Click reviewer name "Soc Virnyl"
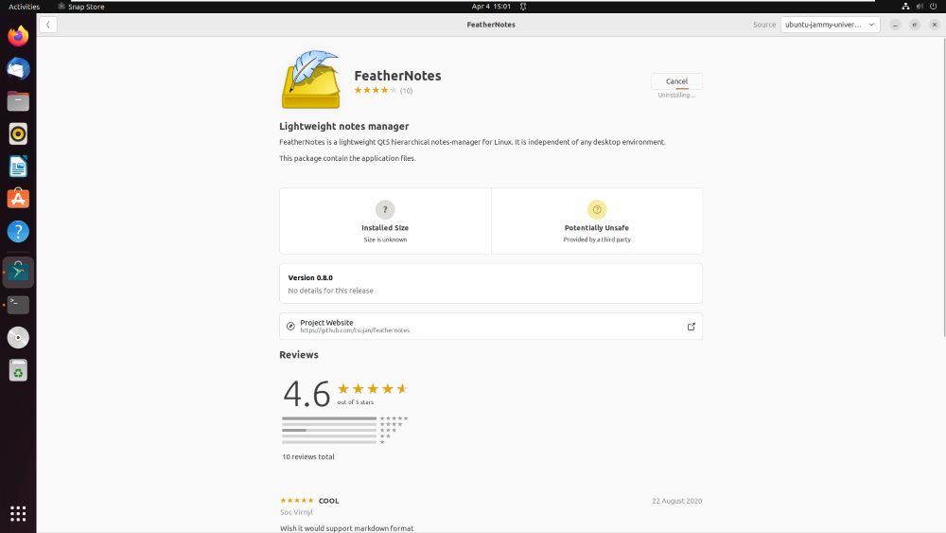The image size is (946, 533). 296,512
